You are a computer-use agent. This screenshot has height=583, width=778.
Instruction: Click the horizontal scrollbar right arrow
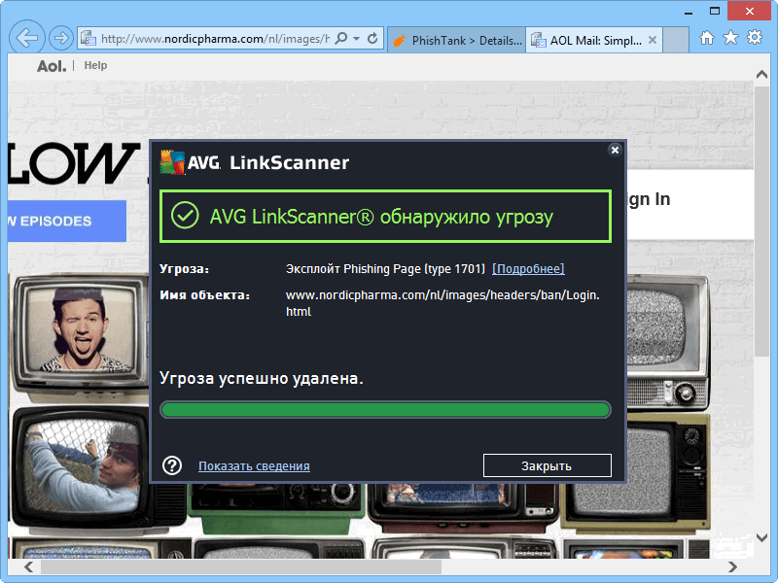tap(732, 566)
